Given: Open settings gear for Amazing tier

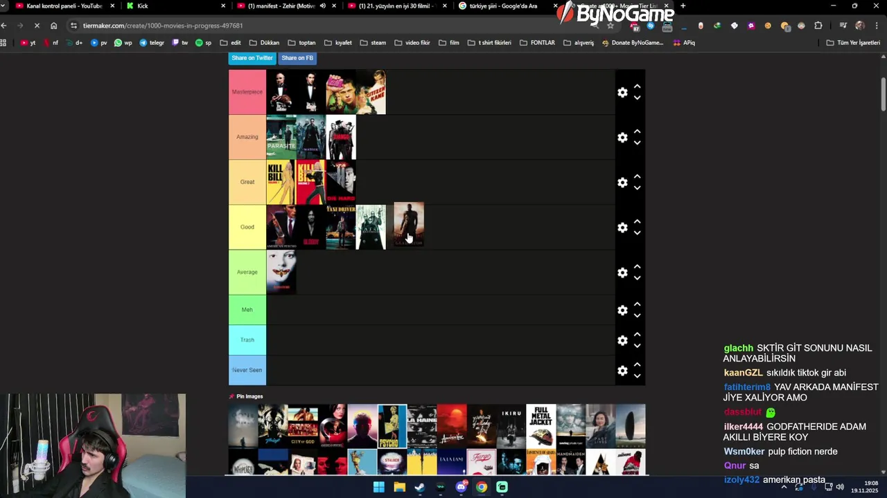Looking at the screenshot, I should click(x=622, y=137).
